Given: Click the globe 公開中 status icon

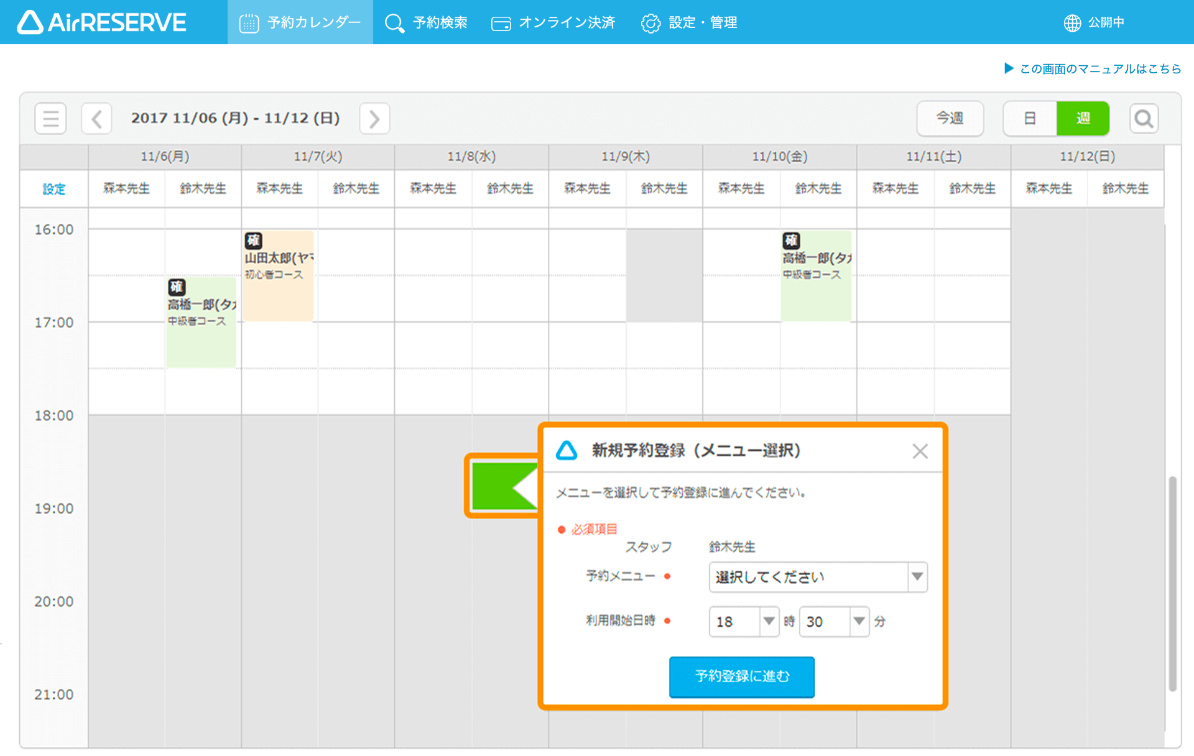Looking at the screenshot, I should pos(1072,23).
